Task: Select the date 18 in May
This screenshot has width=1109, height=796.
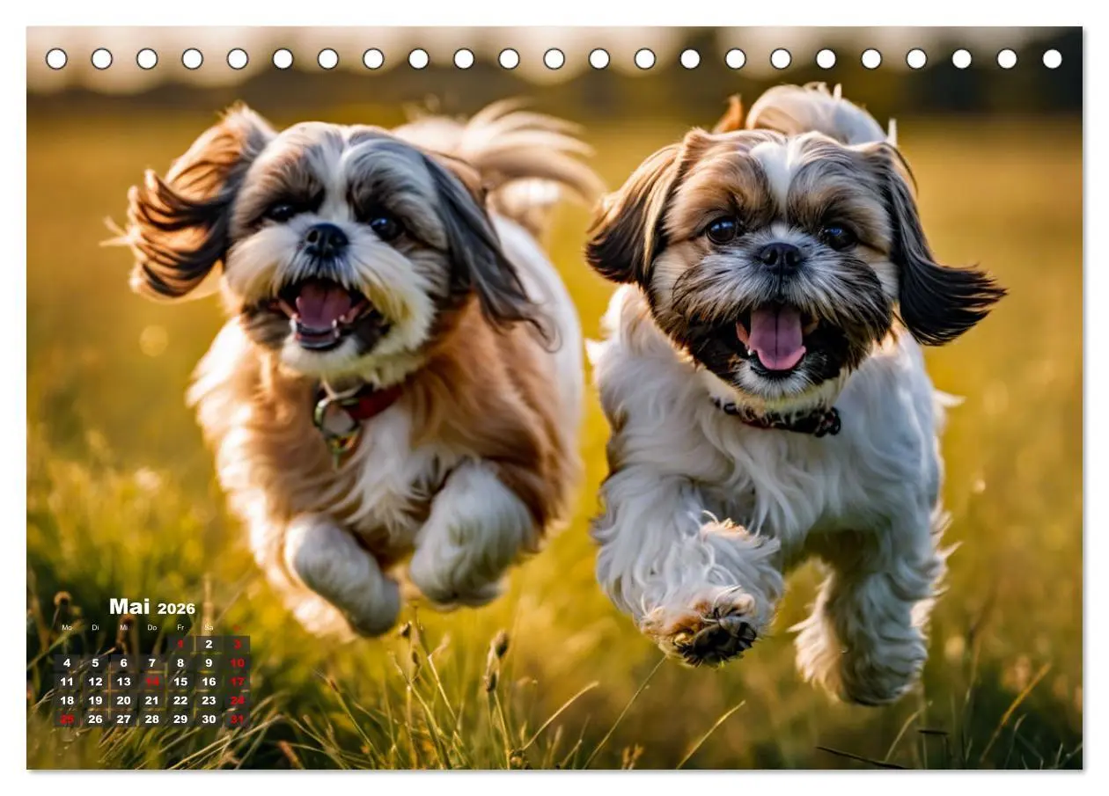Action: [67, 701]
